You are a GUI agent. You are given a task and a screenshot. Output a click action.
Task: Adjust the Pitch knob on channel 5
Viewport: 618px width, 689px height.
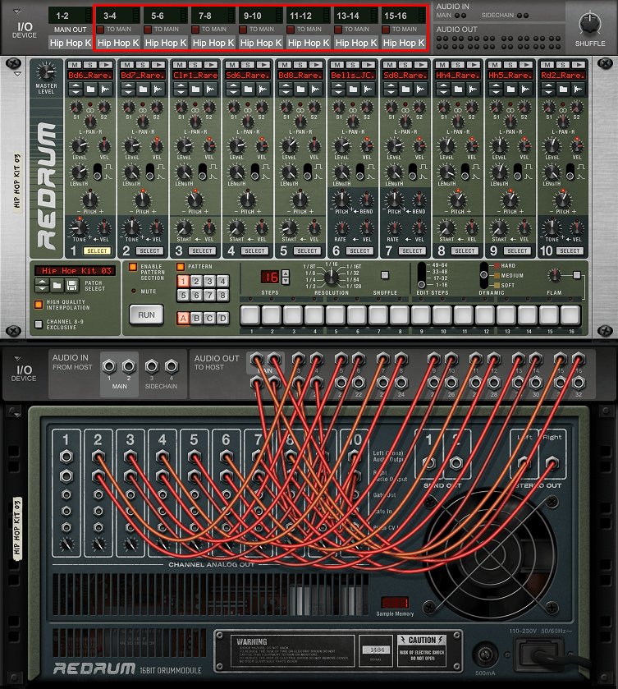coord(300,200)
